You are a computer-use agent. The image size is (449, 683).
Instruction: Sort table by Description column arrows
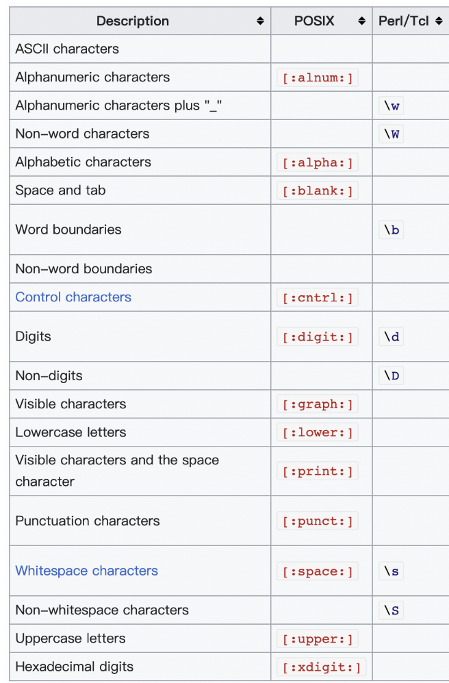[x=260, y=21]
